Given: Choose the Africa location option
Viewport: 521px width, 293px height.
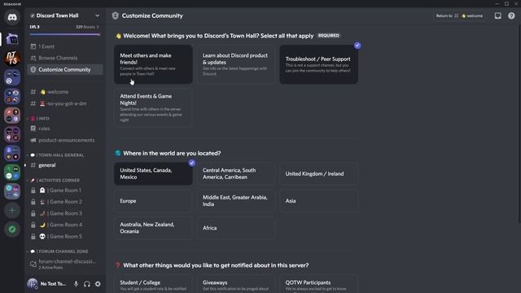Looking at the screenshot, I should (x=236, y=228).
